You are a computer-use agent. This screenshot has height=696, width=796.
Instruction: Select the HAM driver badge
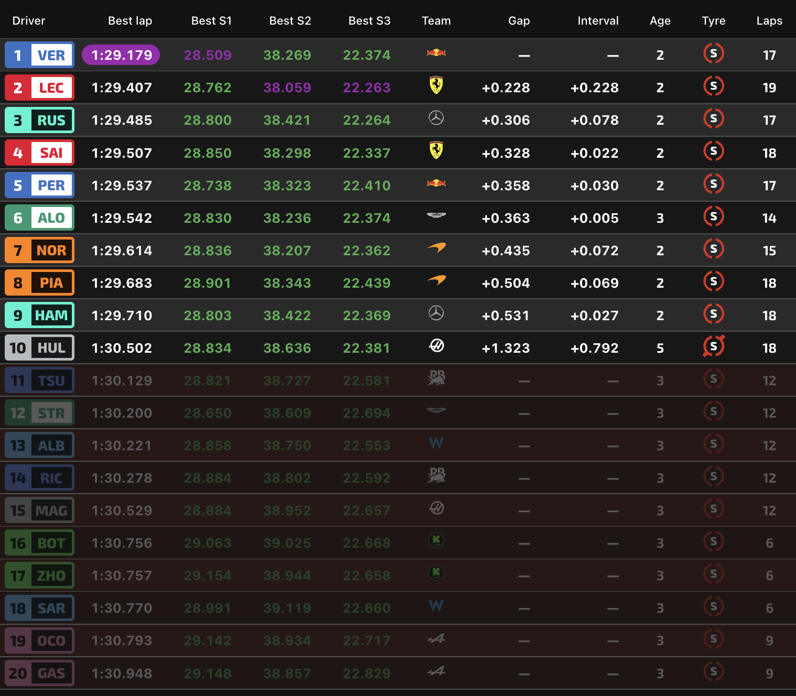[x=39, y=316]
